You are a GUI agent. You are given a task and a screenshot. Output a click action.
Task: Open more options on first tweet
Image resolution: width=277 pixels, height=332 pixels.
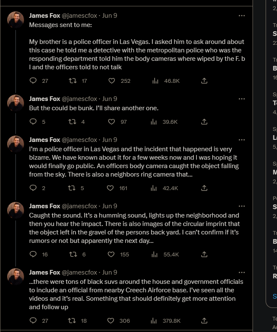point(242,16)
